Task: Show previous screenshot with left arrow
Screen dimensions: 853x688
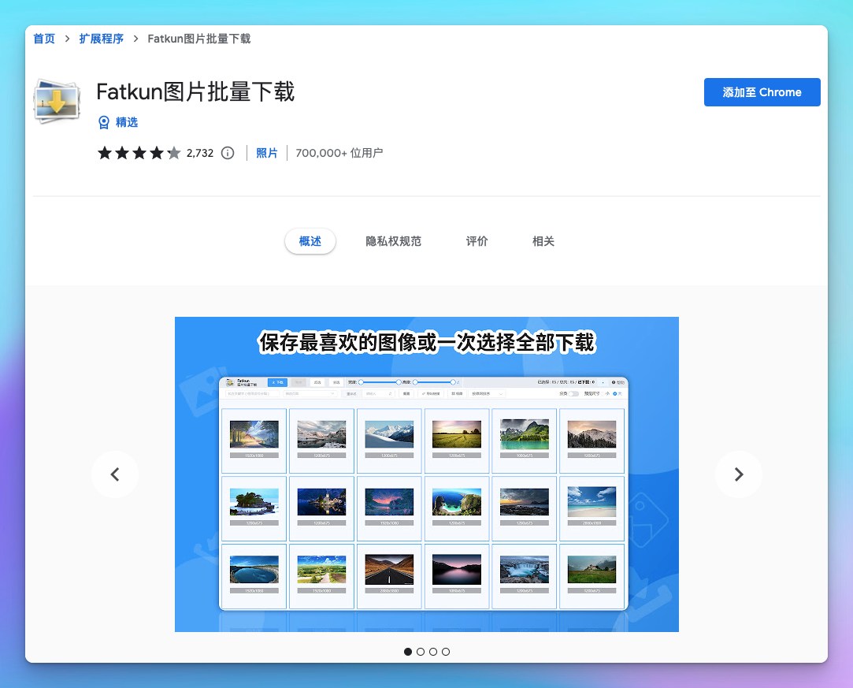Action: (x=115, y=474)
